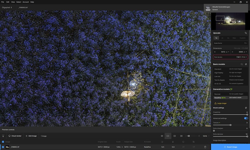Switch to split view comparison icon
Image resolution: width=250 pixels, height=150 pixels.
point(175,136)
